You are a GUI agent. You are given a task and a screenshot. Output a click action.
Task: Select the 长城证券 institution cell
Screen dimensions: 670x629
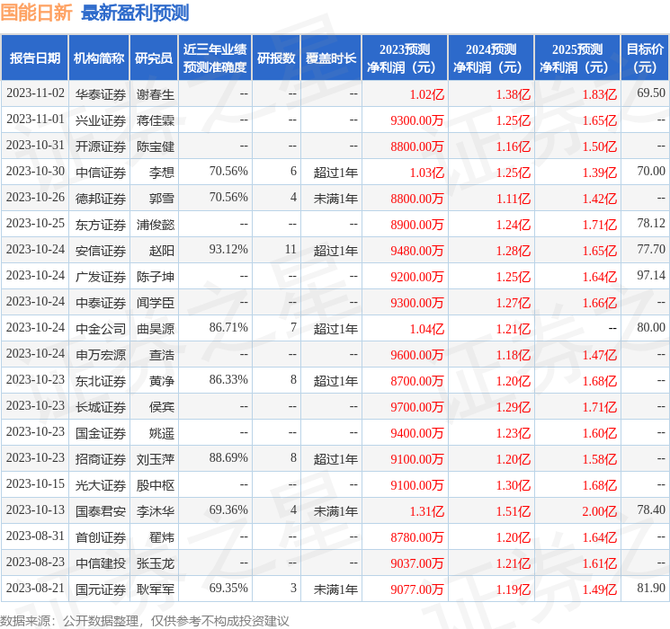pos(101,407)
